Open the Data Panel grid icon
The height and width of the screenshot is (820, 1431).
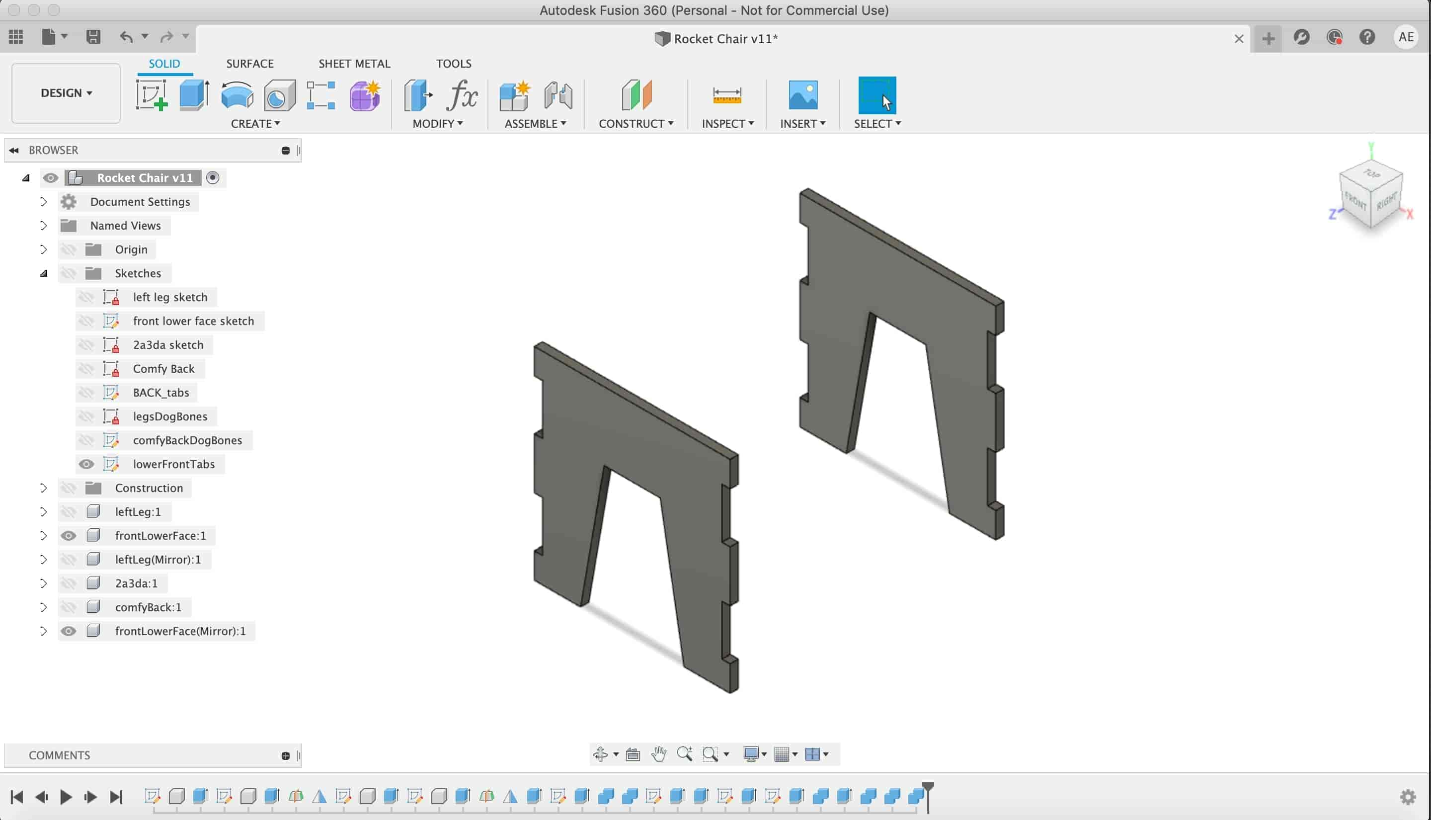coord(16,37)
